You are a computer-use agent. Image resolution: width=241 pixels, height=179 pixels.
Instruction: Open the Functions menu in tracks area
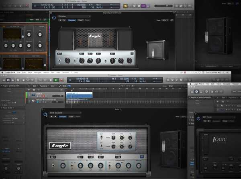coord(44,86)
